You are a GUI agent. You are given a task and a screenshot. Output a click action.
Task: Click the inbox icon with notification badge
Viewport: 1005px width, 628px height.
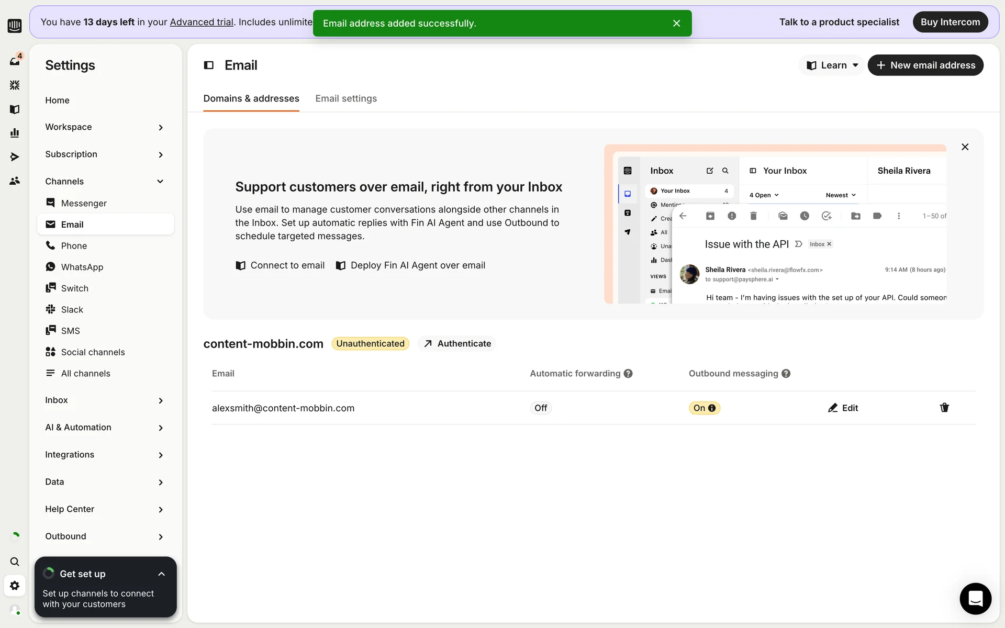tap(15, 61)
